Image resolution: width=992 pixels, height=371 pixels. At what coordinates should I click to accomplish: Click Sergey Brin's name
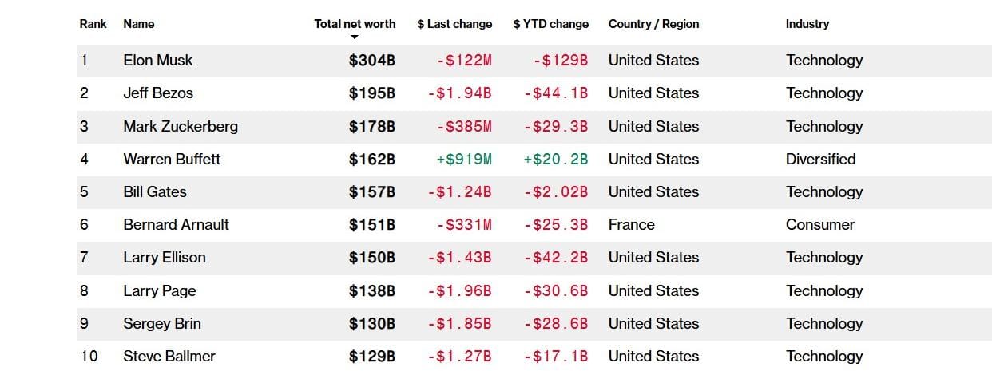162,324
